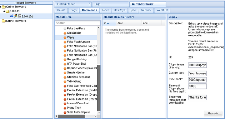Click the Clippy image directory field
The image size is (225, 119).
pyautogui.click(x=197, y=65)
